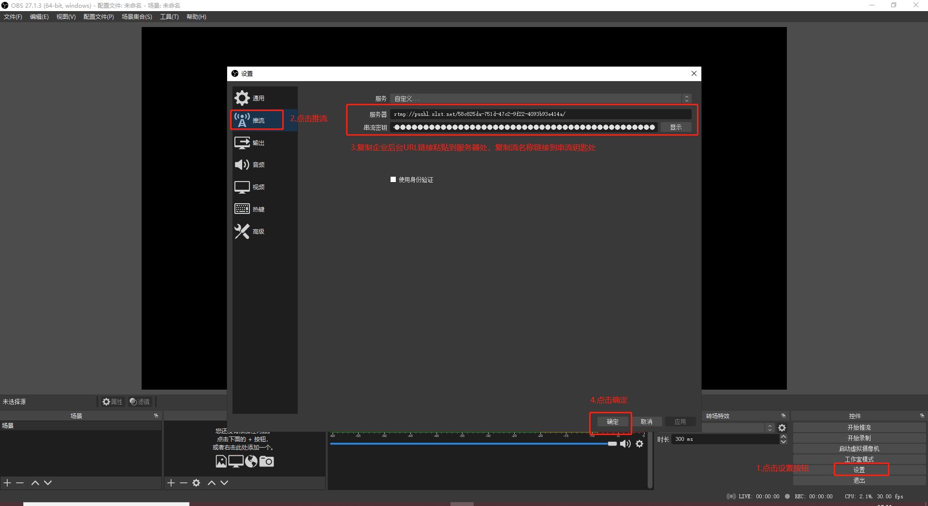This screenshot has height=506, width=928.
Task: Launch virtual camera with 启动虚拟摄像机
Action: [859, 449]
